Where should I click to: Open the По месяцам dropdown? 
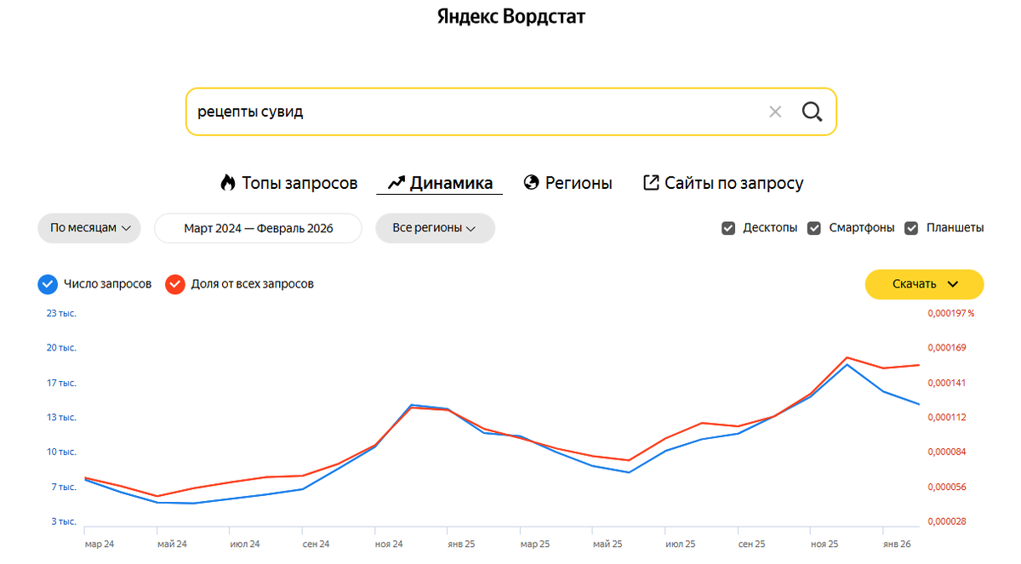[88, 228]
